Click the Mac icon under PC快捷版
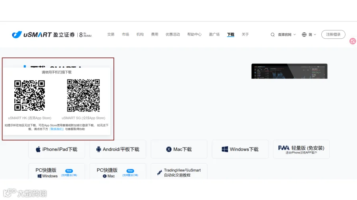 (105, 176)
